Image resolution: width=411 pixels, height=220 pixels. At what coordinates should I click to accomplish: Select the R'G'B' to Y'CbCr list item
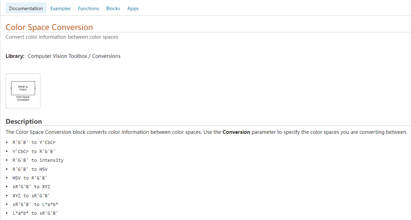[34, 142]
